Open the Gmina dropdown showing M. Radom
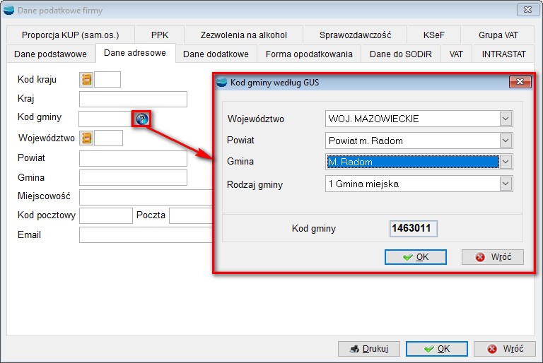This screenshot has height=363, width=543. 505,162
